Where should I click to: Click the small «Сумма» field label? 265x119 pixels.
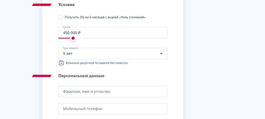click(67, 27)
